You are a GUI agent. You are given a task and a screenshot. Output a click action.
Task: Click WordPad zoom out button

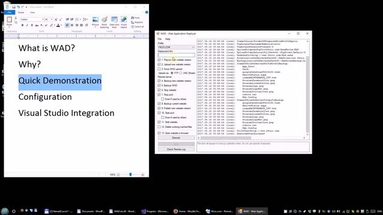pyautogui.click(x=118, y=174)
